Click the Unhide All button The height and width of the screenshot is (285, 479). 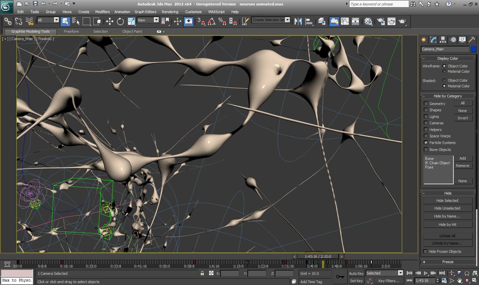tap(448, 236)
